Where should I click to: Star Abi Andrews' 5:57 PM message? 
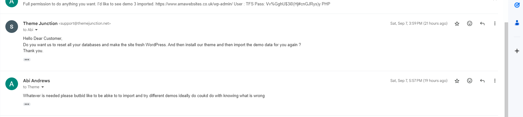pos(457,81)
